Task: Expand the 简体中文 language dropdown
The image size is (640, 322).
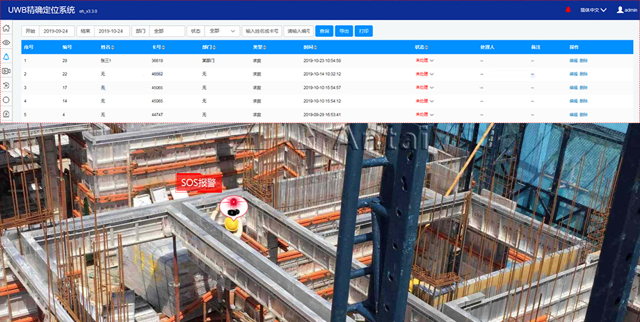Action: (593, 10)
